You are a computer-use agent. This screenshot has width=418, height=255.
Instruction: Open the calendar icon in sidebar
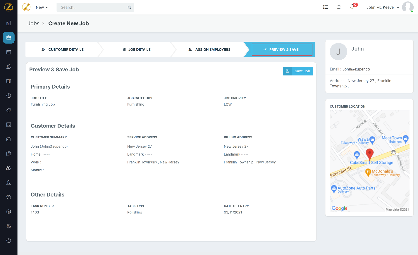tap(9, 52)
